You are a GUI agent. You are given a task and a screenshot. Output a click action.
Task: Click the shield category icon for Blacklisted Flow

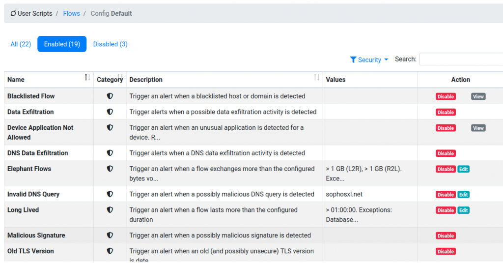pyautogui.click(x=110, y=96)
